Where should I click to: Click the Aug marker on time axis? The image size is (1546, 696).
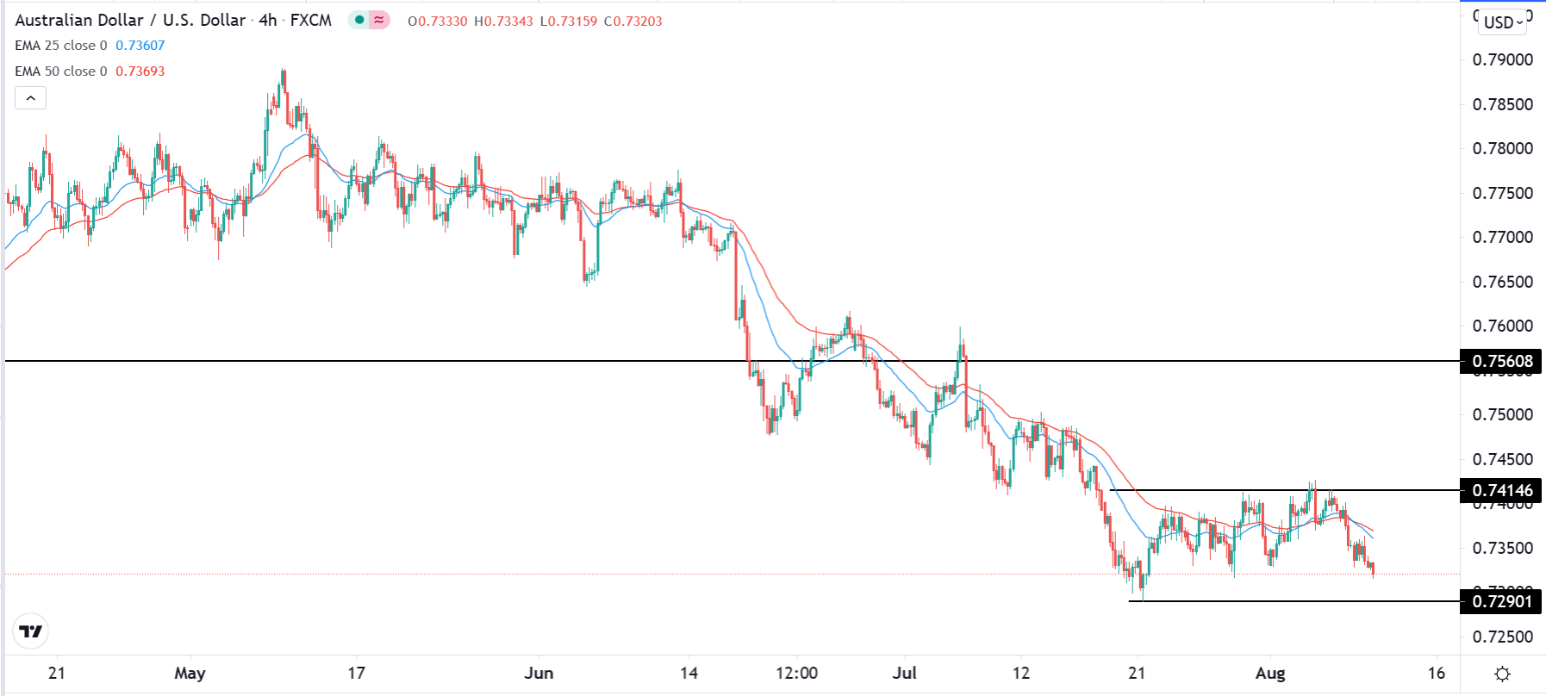[x=1270, y=673]
